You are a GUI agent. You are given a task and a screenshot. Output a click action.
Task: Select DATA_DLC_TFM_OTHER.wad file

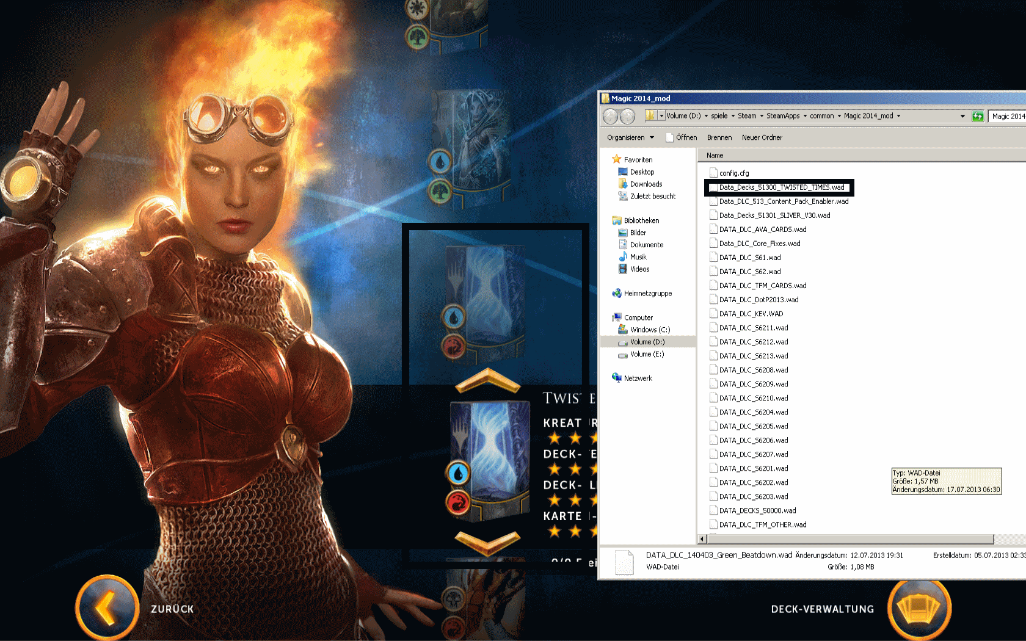pyautogui.click(x=758, y=524)
